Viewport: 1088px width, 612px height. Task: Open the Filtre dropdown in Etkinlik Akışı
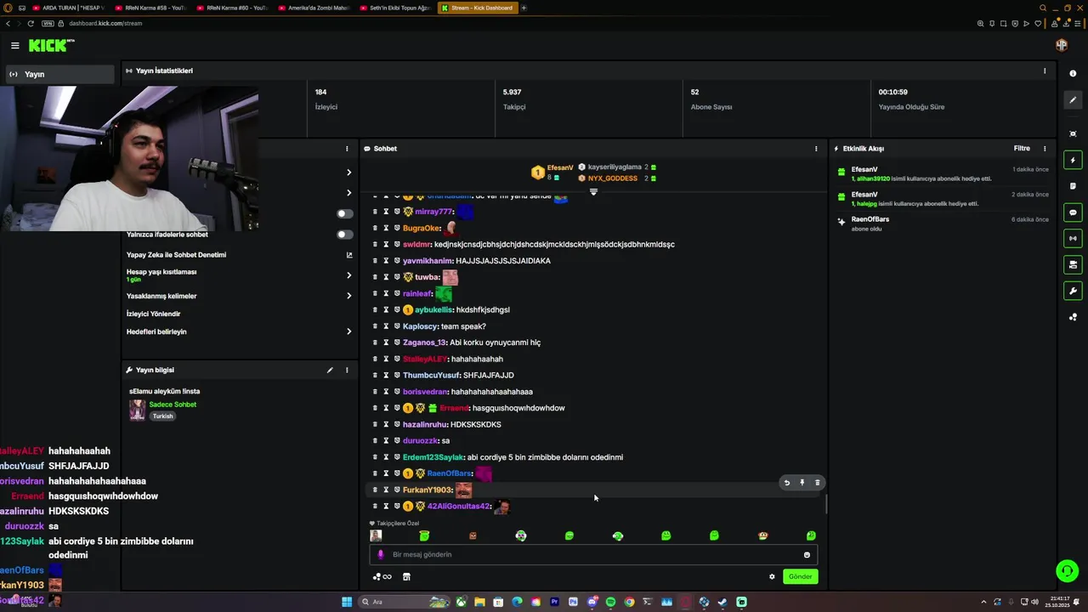click(1022, 149)
